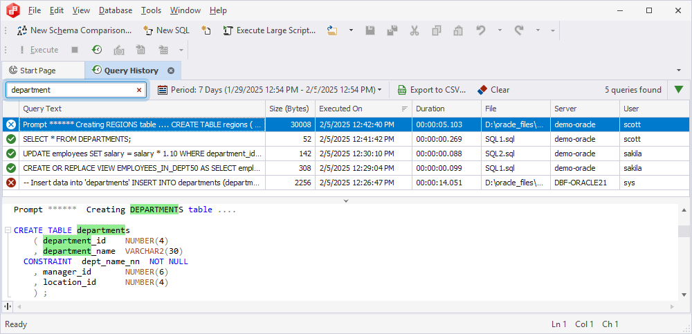Switch to the Start Page tab
Screen dimensions: 692x334
coord(43,71)
